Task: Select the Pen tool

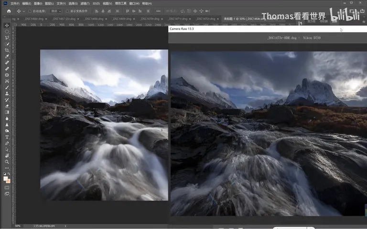Action: click(x=7, y=143)
